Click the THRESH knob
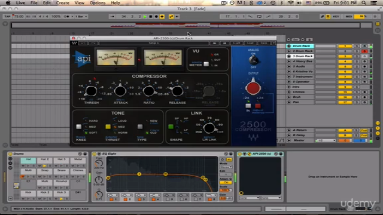The image size is (383, 215). point(91,91)
